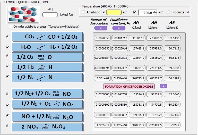Uncheck the checkbox next to 1700.0 temperature
Viewport: 198px width, 135px height.
click(x=135, y=12)
